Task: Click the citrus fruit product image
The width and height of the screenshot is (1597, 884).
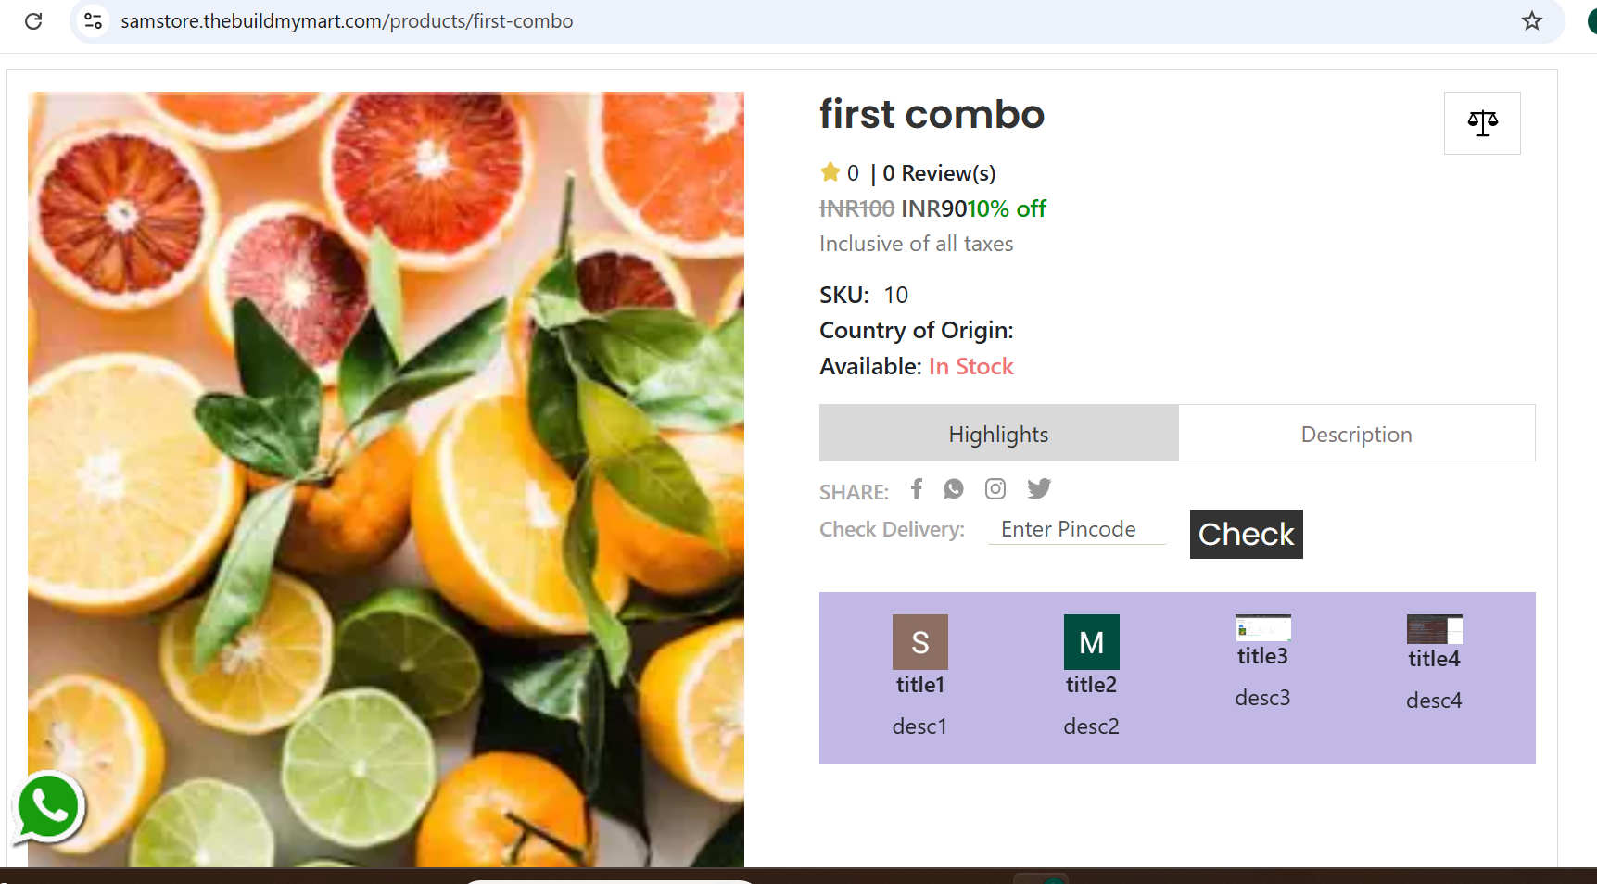Action: click(386, 479)
